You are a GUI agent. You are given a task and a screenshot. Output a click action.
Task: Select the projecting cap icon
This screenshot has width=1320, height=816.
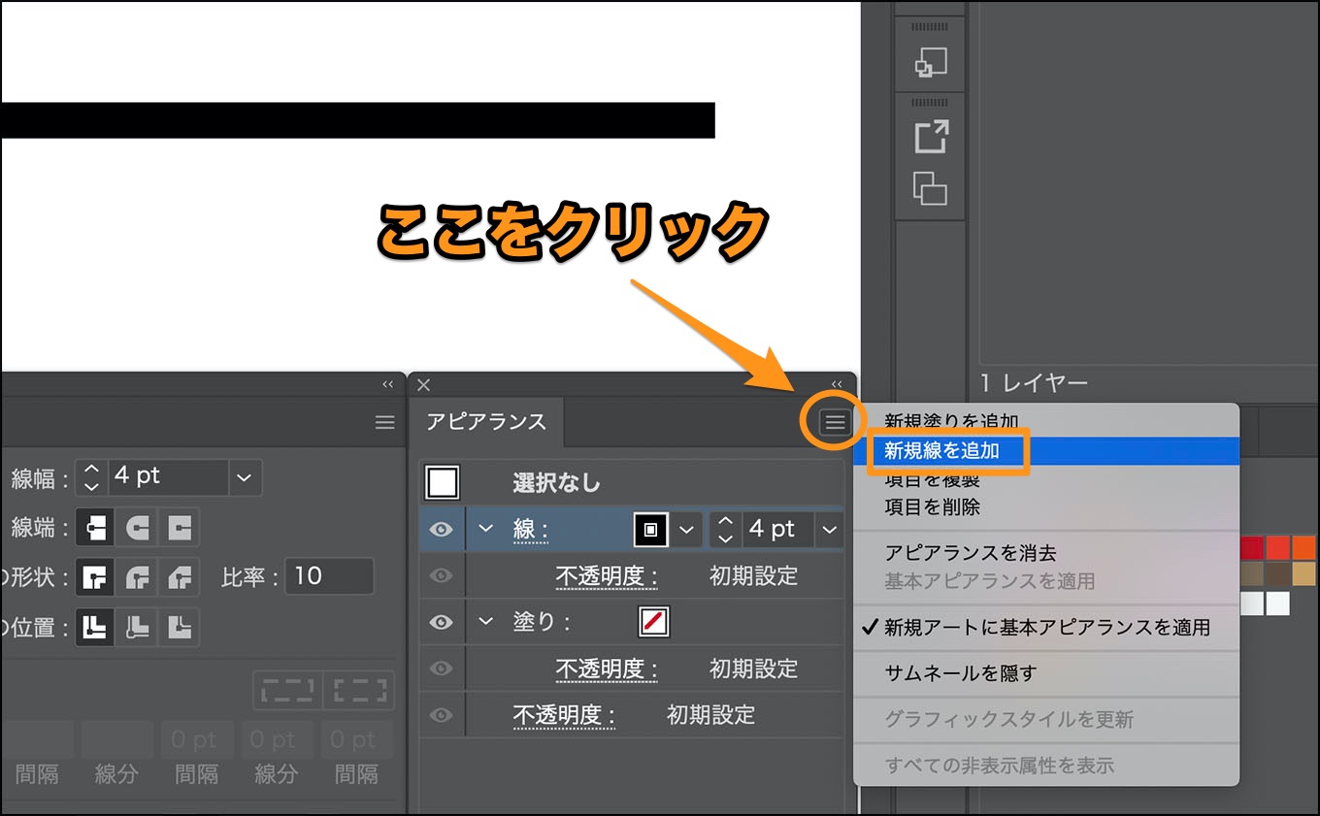(179, 528)
